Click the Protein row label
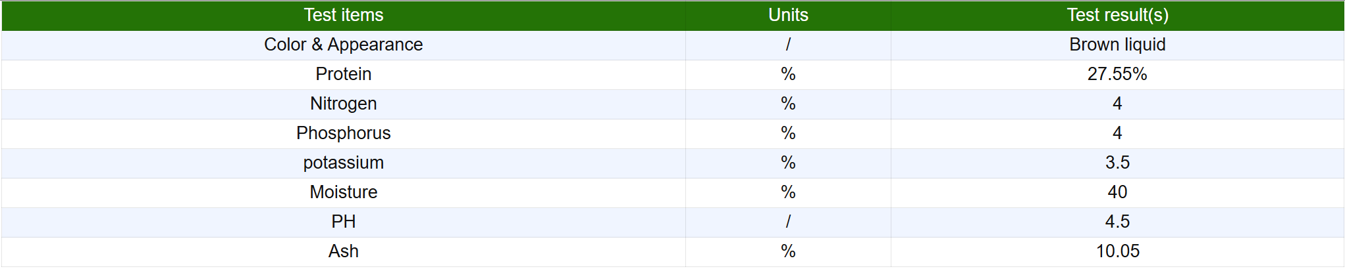 (x=343, y=74)
